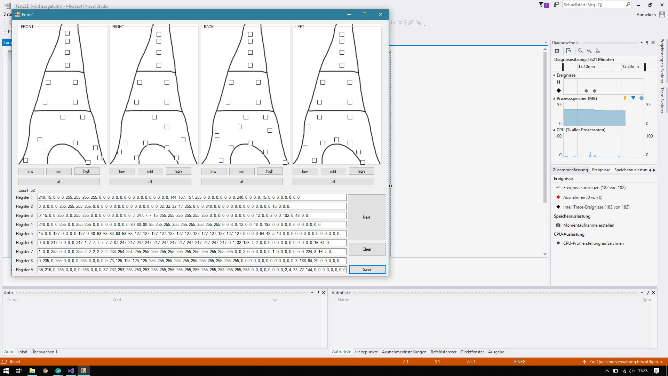
Task: Click the FRONT panel's high button
Action: (87, 171)
